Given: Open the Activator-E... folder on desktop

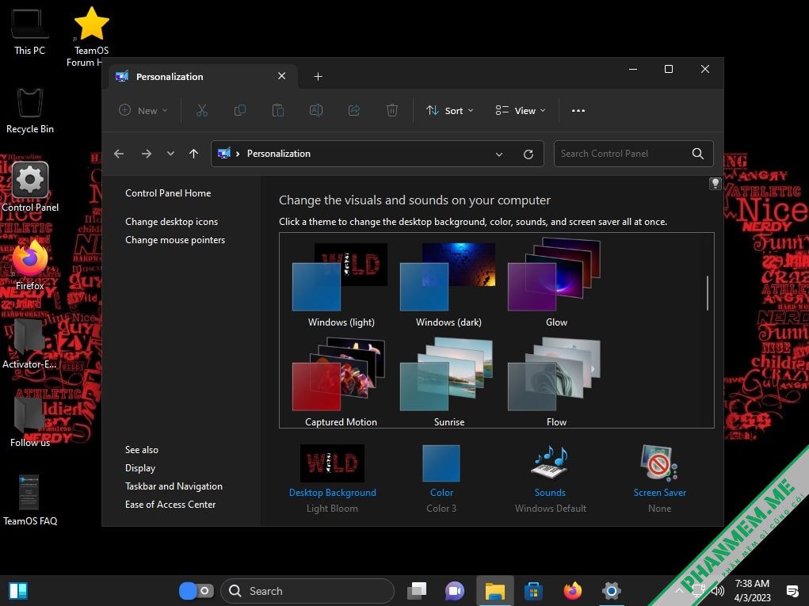Looking at the screenshot, I should pyautogui.click(x=29, y=344).
